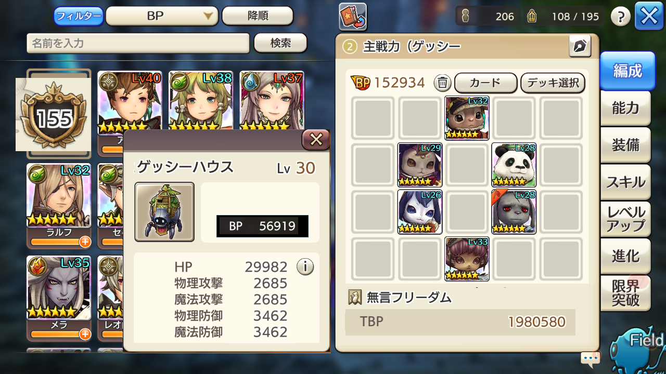This screenshot has height=374, width=666.
Task: Open the スキル tab
Action: pyautogui.click(x=625, y=182)
